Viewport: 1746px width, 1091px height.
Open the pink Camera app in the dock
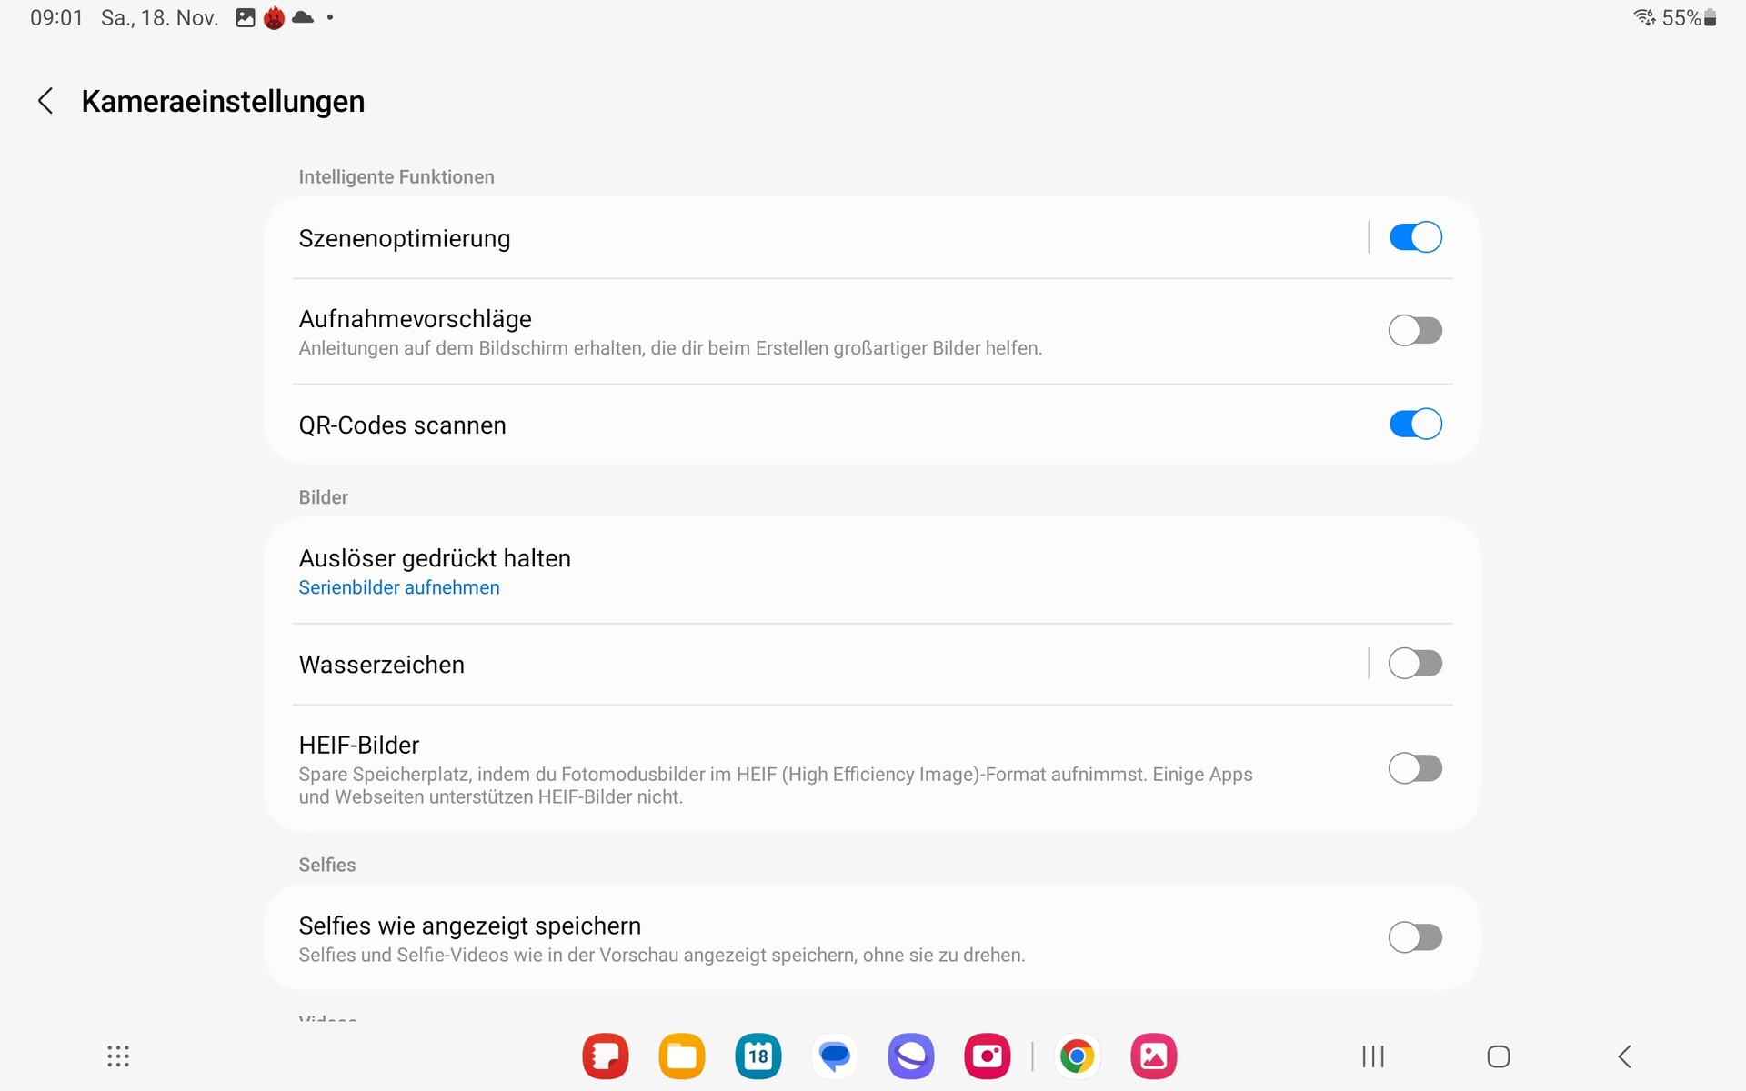[988, 1056]
